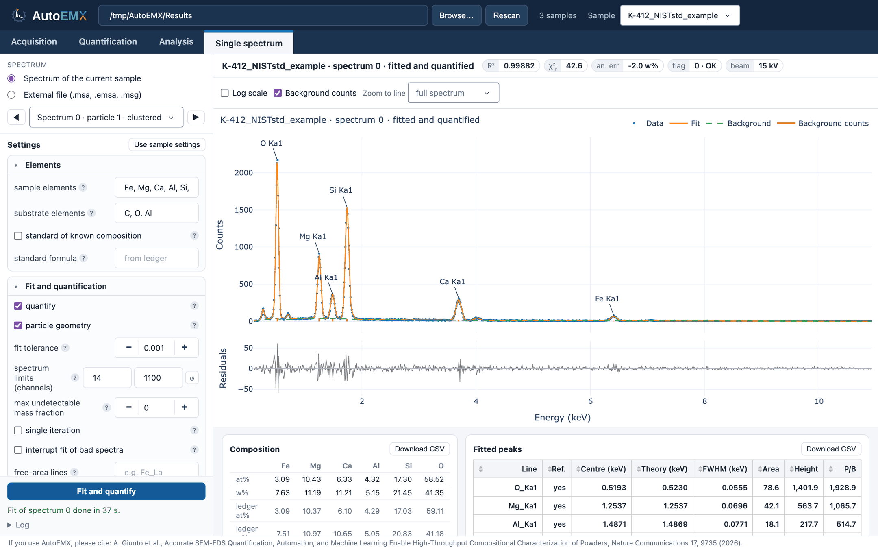Open the Sample dropdown K-412_NISTstd_example
878x549 pixels.
click(x=680, y=15)
